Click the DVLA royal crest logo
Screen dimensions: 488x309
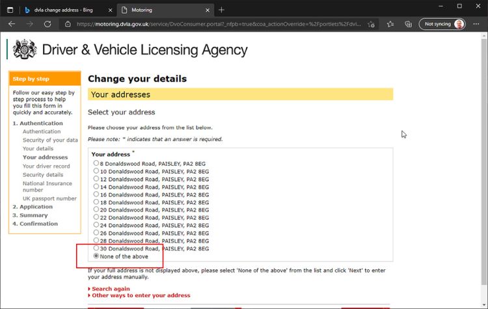pyautogui.click(x=25, y=49)
